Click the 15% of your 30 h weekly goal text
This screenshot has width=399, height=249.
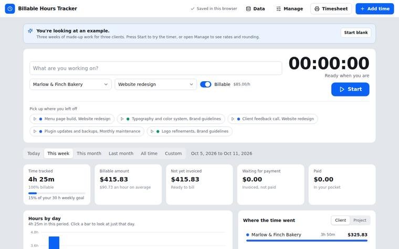pyautogui.click(x=56, y=198)
